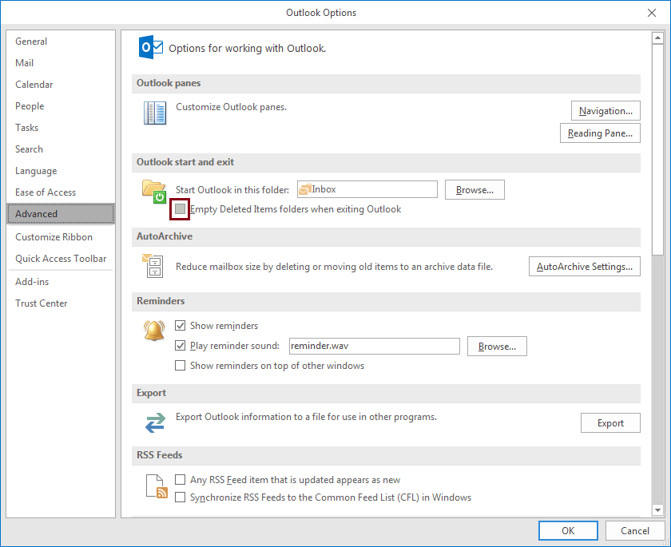
Task: Click the reminder.wav sound file field
Action: [x=375, y=346]
